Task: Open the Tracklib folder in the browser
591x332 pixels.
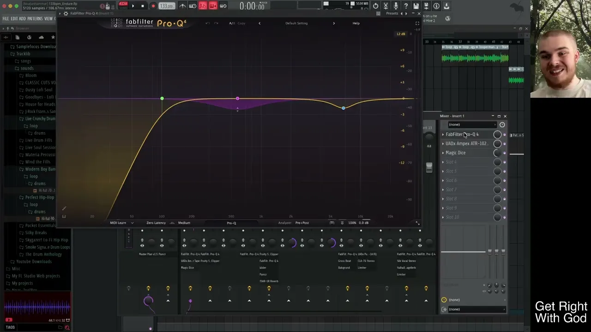Action: click(23, 54)
